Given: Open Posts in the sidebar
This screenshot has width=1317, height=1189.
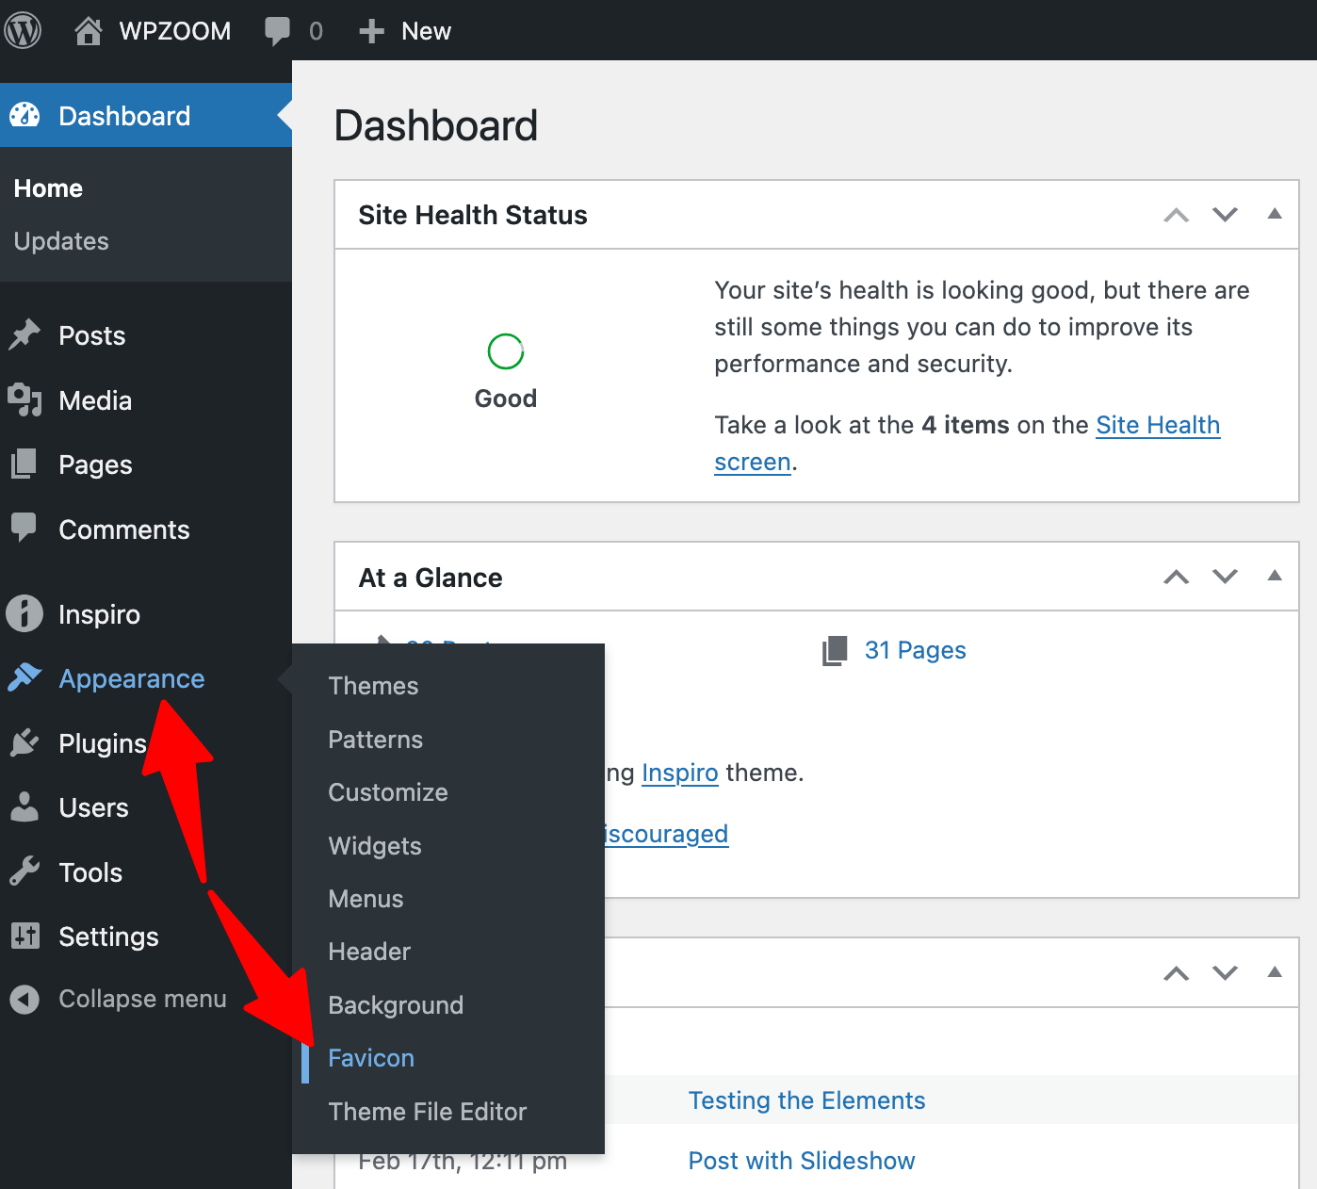Looking at the screenshot, I should pyautogui.click(x=92, y=335).
